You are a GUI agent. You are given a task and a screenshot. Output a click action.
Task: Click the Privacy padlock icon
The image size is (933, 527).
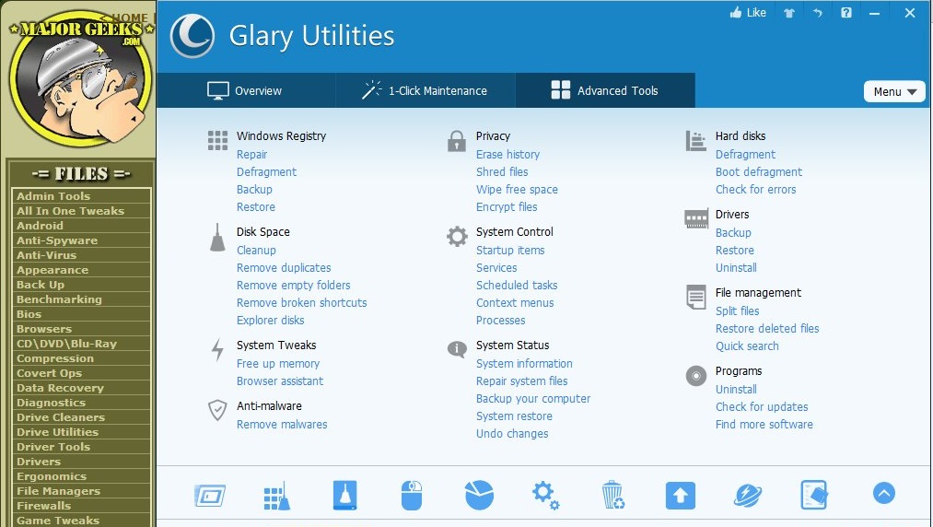457,141
